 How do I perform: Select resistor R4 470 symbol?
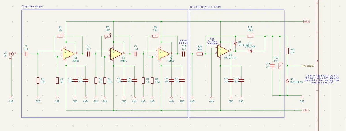[x=96, y=80]
